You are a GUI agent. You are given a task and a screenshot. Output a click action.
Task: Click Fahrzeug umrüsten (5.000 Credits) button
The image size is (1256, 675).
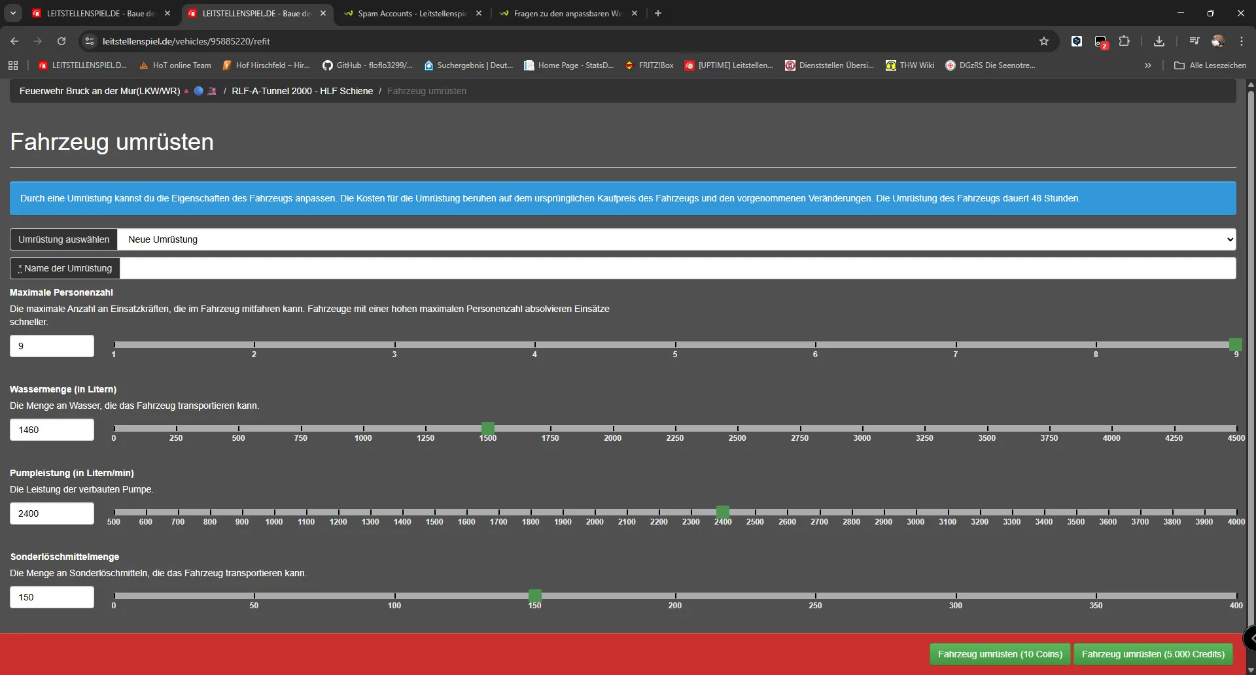point(1153,654)
